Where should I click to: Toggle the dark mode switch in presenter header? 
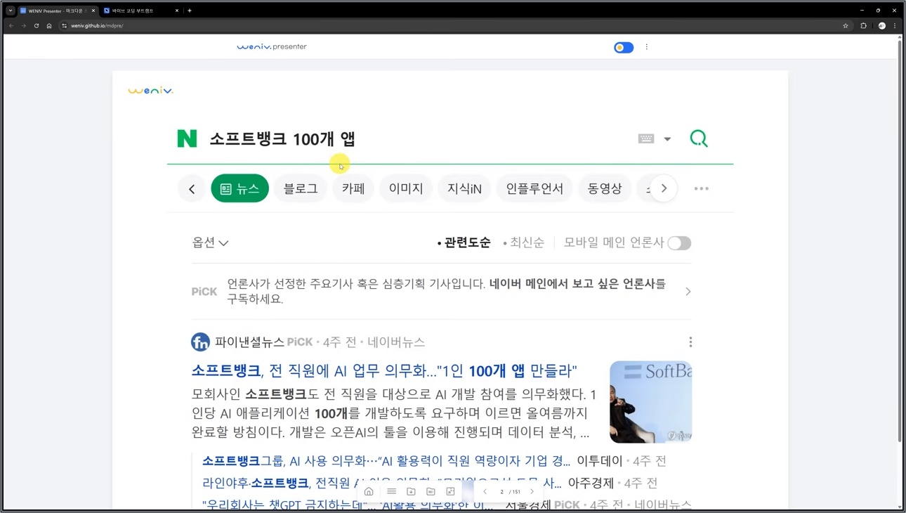[x=624, y=47]
